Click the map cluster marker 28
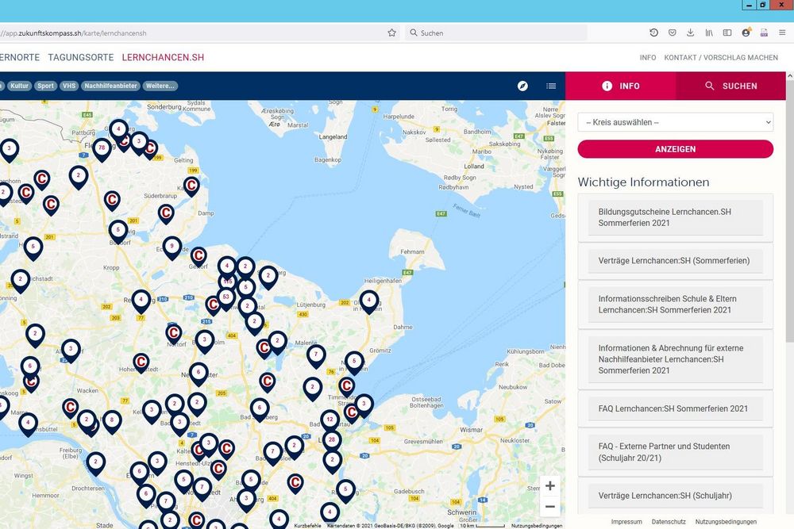 (x=332, y=440)
